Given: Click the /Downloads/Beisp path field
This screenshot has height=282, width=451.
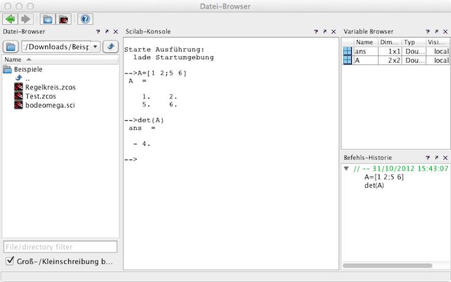Looking at the screenshot, I should tap(57, 46).
